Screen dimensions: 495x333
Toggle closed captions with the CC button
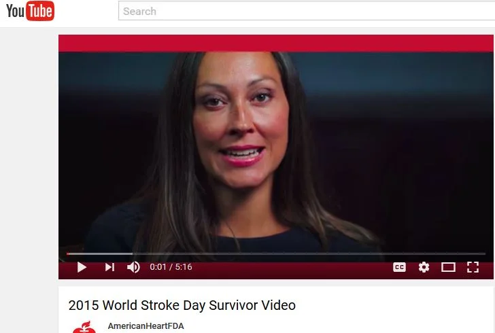point(399,267)
